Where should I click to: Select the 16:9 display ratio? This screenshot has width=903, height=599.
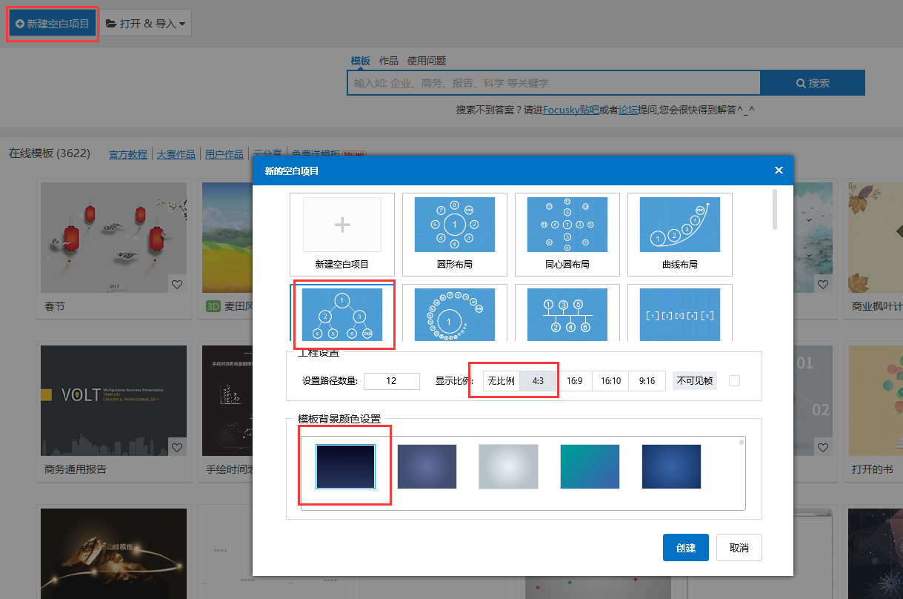pyautogui.click(x=575, y=380)
